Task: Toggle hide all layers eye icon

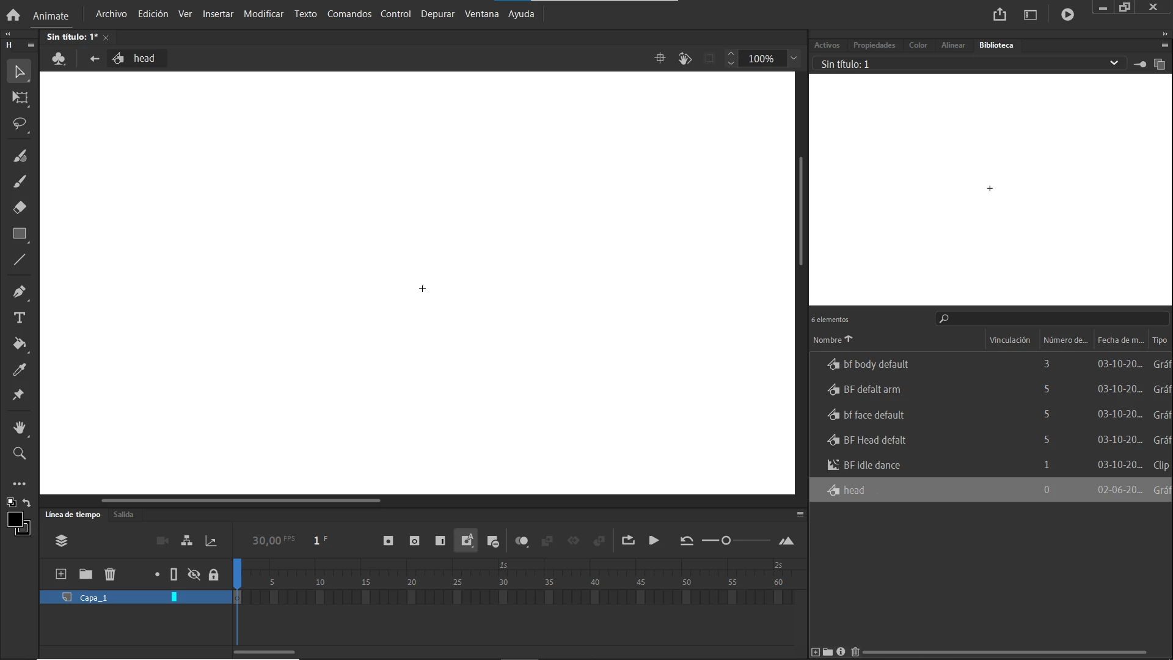Action: (194, 574)
